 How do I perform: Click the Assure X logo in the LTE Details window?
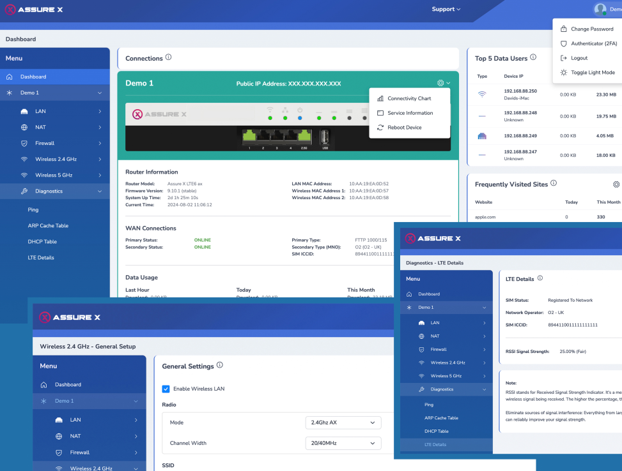(433, 239)
